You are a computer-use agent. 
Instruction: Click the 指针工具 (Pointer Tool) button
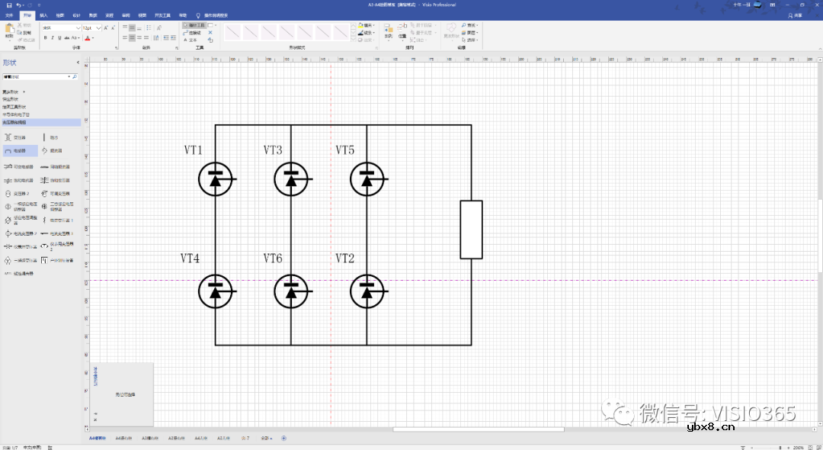196,25
